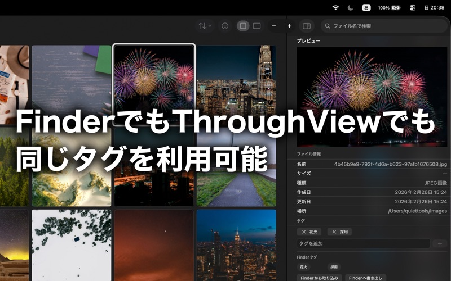Select the fireworks thumbnail in grid
The height and width of the screenshot is (281, 451).
(x=154, y=85)
